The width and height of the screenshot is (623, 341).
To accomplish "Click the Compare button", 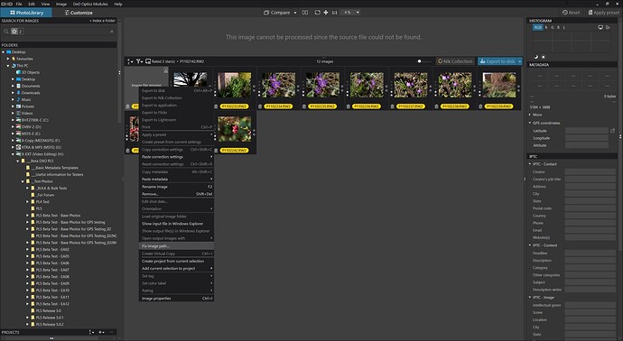I will 277,13.
